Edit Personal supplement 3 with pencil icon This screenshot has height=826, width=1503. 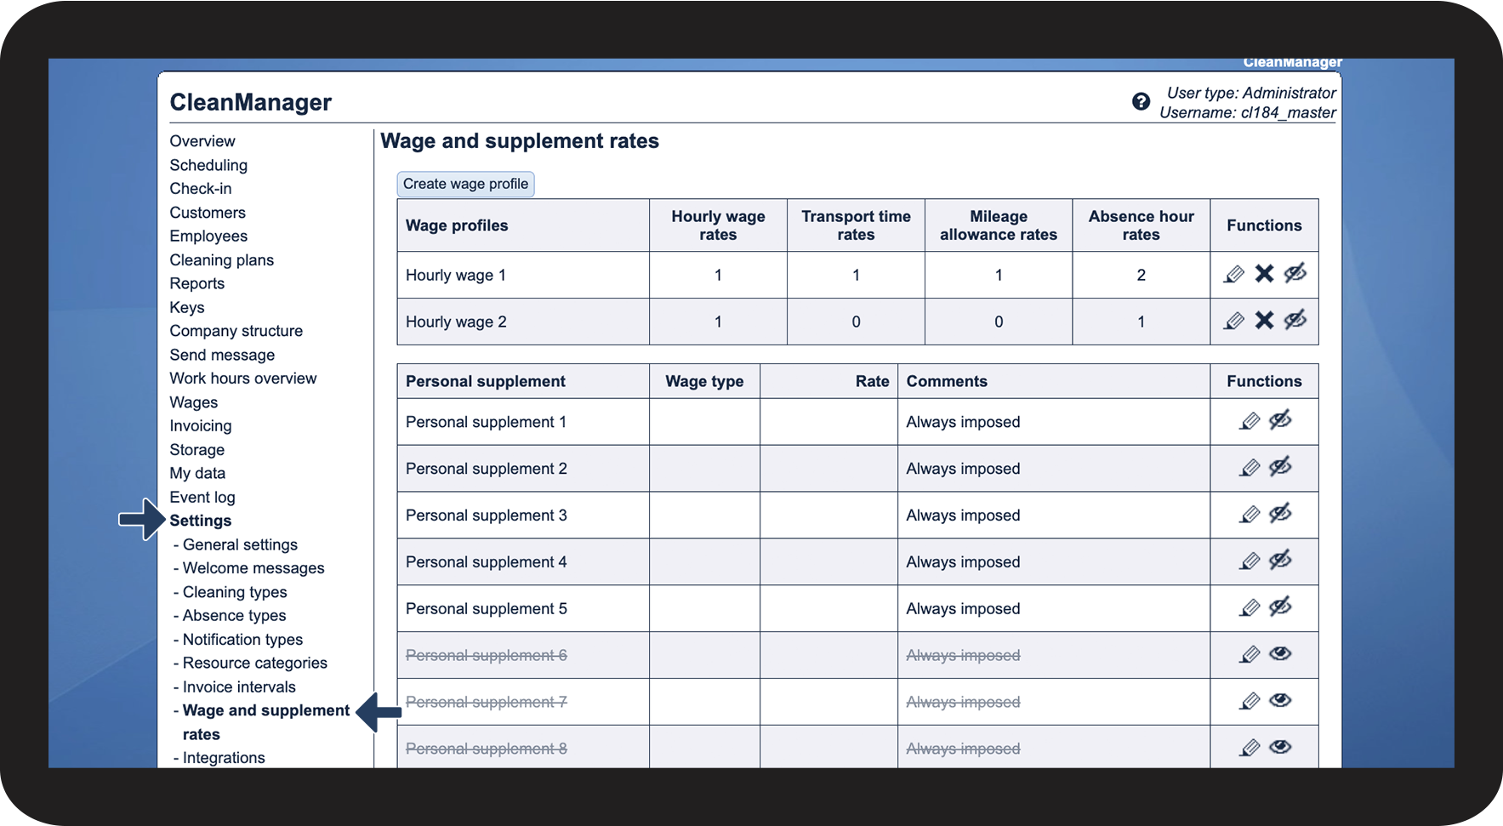pos(1249,515)
